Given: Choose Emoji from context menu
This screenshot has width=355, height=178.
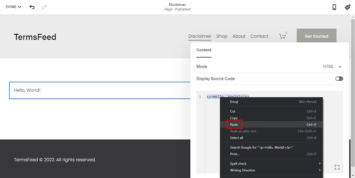Looking at the screenshot, I should pyautogui.click(x=271, y=102).
